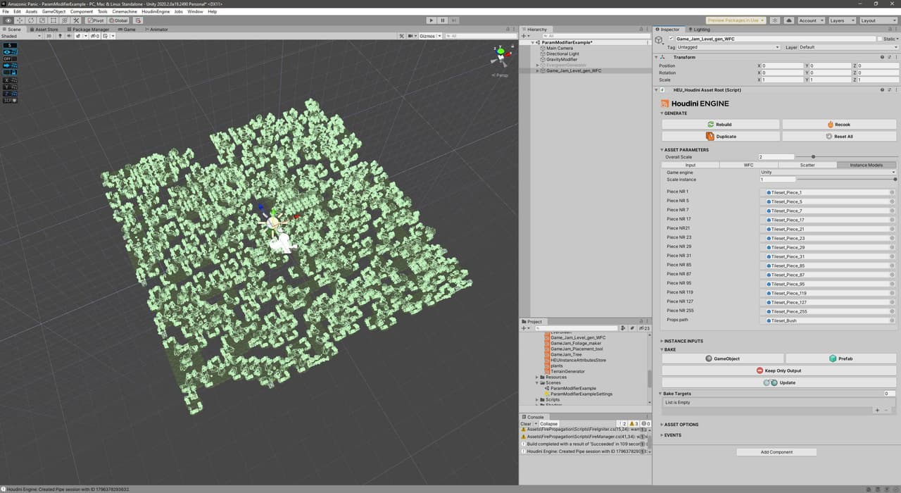Toggle scene audio

pos(68,36)
